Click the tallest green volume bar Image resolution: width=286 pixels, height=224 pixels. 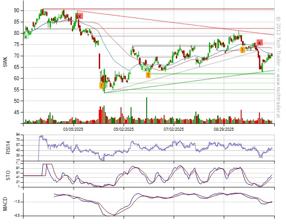coord(147,110)
